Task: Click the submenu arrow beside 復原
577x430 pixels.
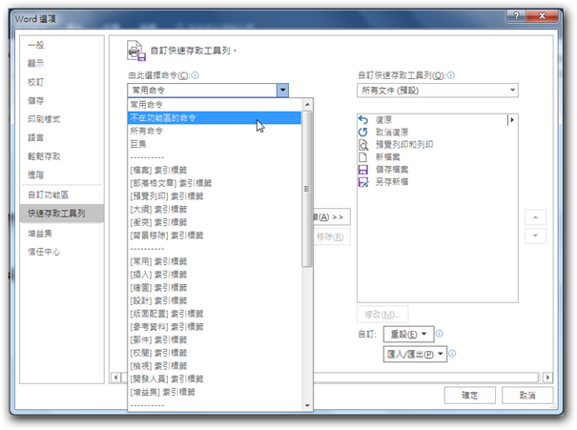Action: (512, 120)
